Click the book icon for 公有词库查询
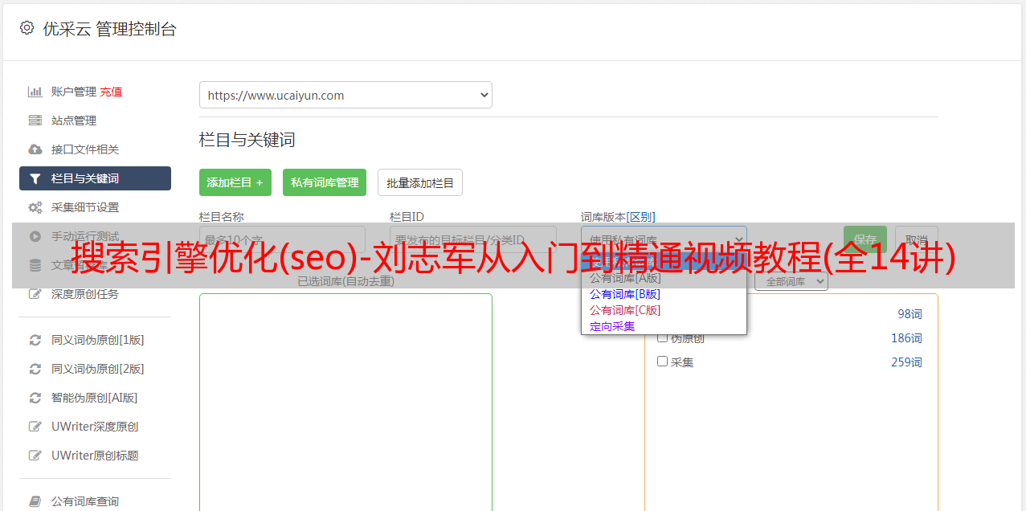The width and height of the screenshot is (1026, 511). (x=35, y=501)
